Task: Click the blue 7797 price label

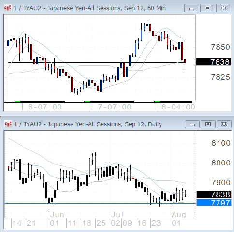Action: [x=214, y=203]
